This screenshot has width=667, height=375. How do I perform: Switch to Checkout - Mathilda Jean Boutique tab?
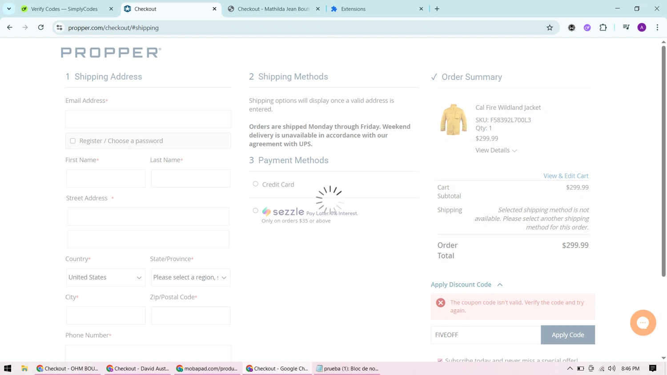pos(273,9)
